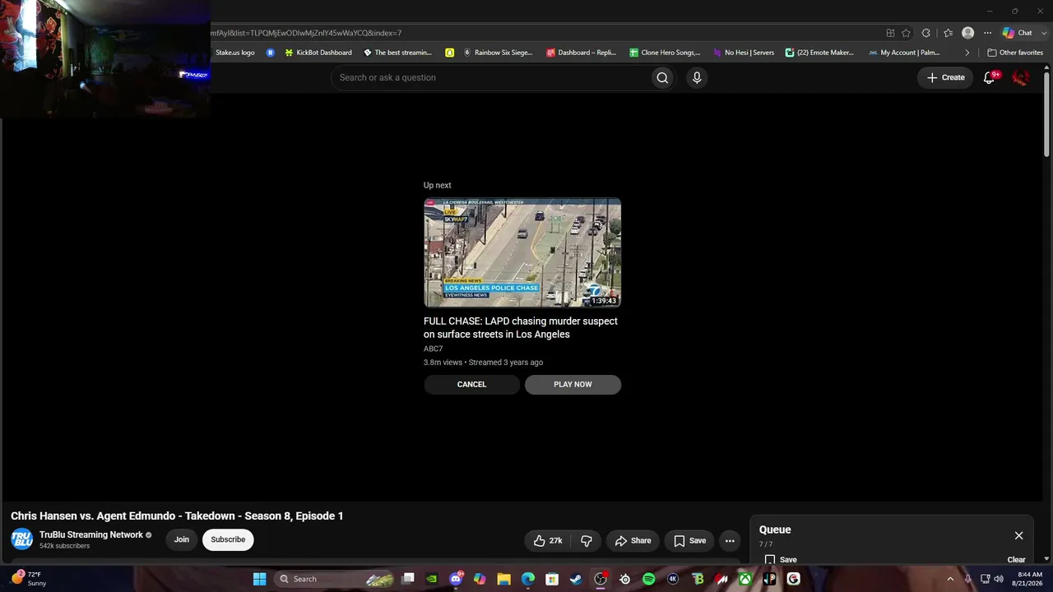Like the video with thumbs up

(x=548, y=540)
